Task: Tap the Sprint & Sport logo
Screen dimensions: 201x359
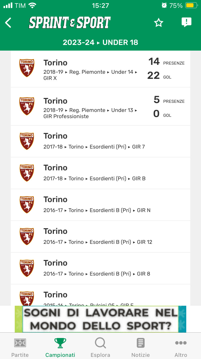Action: point(70,23)
